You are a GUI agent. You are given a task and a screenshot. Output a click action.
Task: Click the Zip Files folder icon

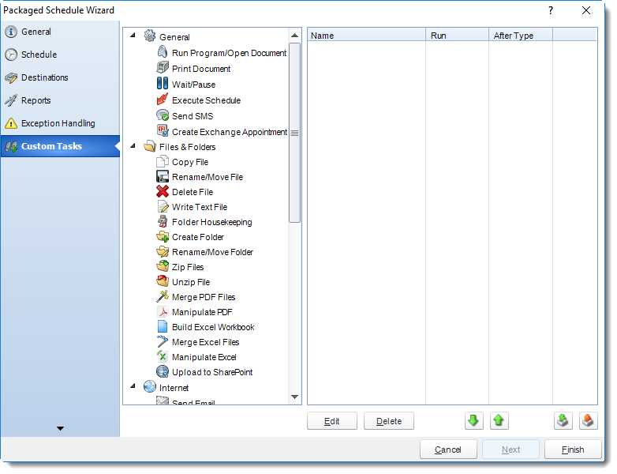click(x=163, y=266)
